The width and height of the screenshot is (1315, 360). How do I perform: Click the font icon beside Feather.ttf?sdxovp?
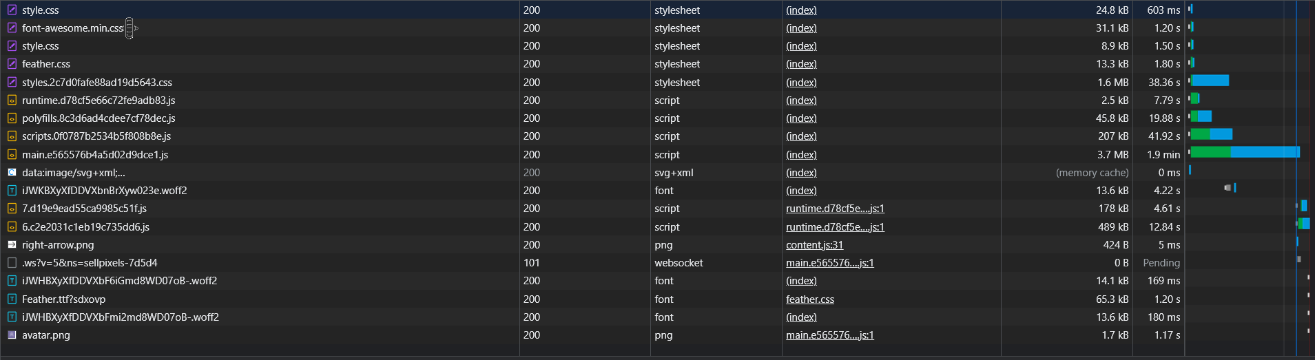click(x=12, y=299)
